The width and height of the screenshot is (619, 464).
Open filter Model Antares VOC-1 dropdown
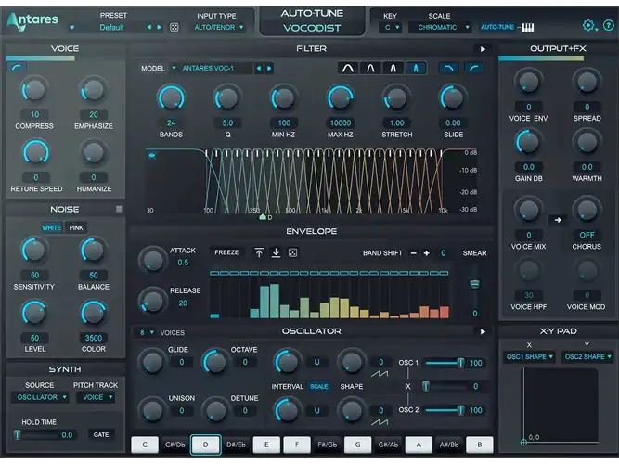[x=211, y=69]
